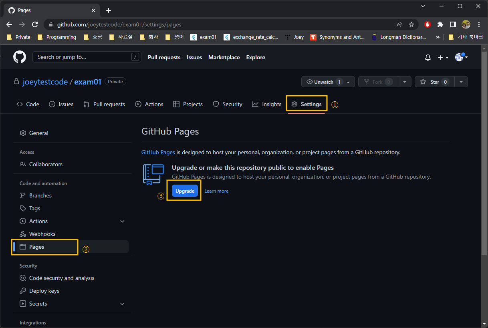Viewport: 488px width, 328px height.
Task: Expand the Secrets chevron
Action: pyautogui.click(x=122, y=304)
